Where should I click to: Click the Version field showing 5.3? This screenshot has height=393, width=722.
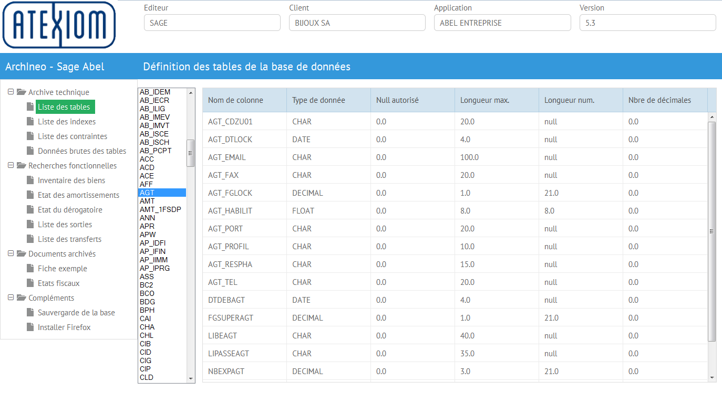coord(648,23)
